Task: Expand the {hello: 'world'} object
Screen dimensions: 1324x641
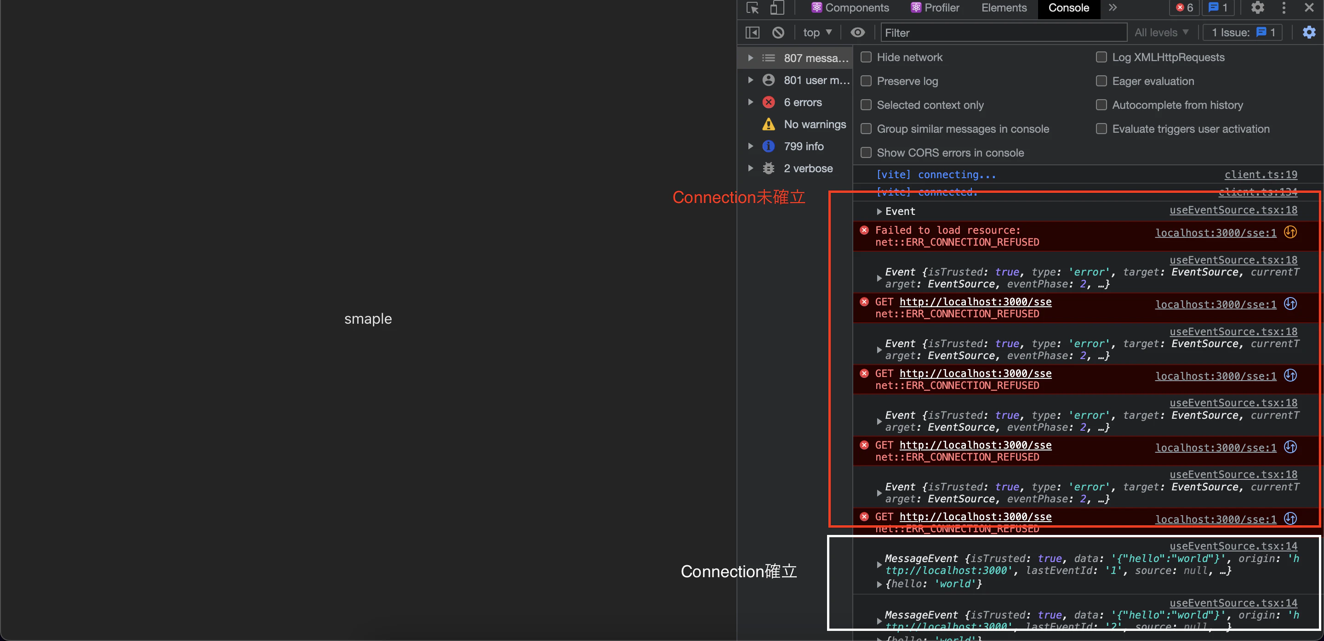Action: [x=879, y=585]
